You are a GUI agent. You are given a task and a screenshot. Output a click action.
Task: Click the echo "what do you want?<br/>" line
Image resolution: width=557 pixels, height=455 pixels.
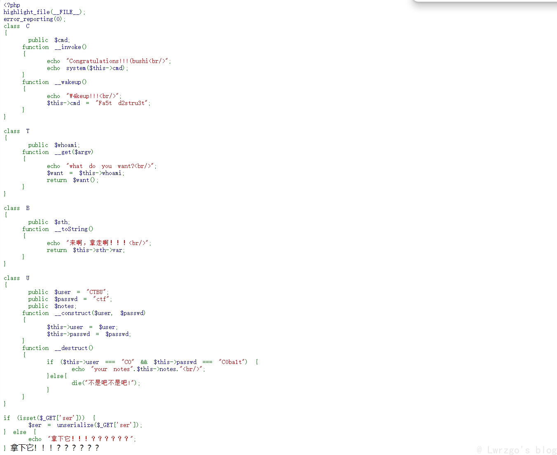click(101, 166)
